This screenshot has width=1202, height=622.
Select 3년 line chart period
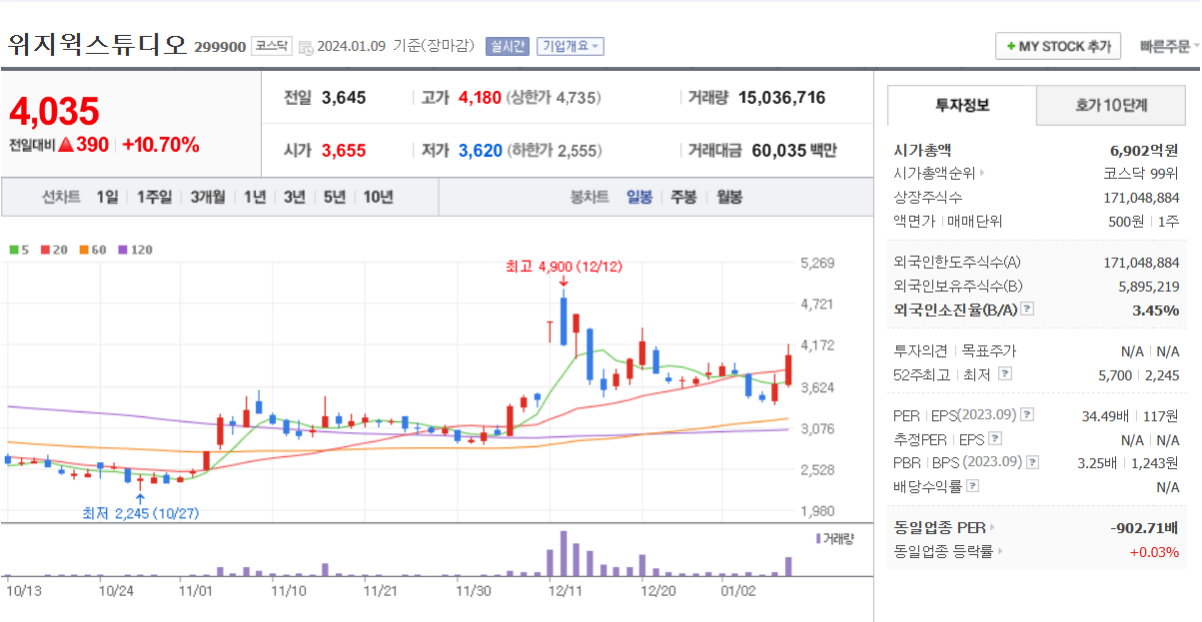pos(294,197)
